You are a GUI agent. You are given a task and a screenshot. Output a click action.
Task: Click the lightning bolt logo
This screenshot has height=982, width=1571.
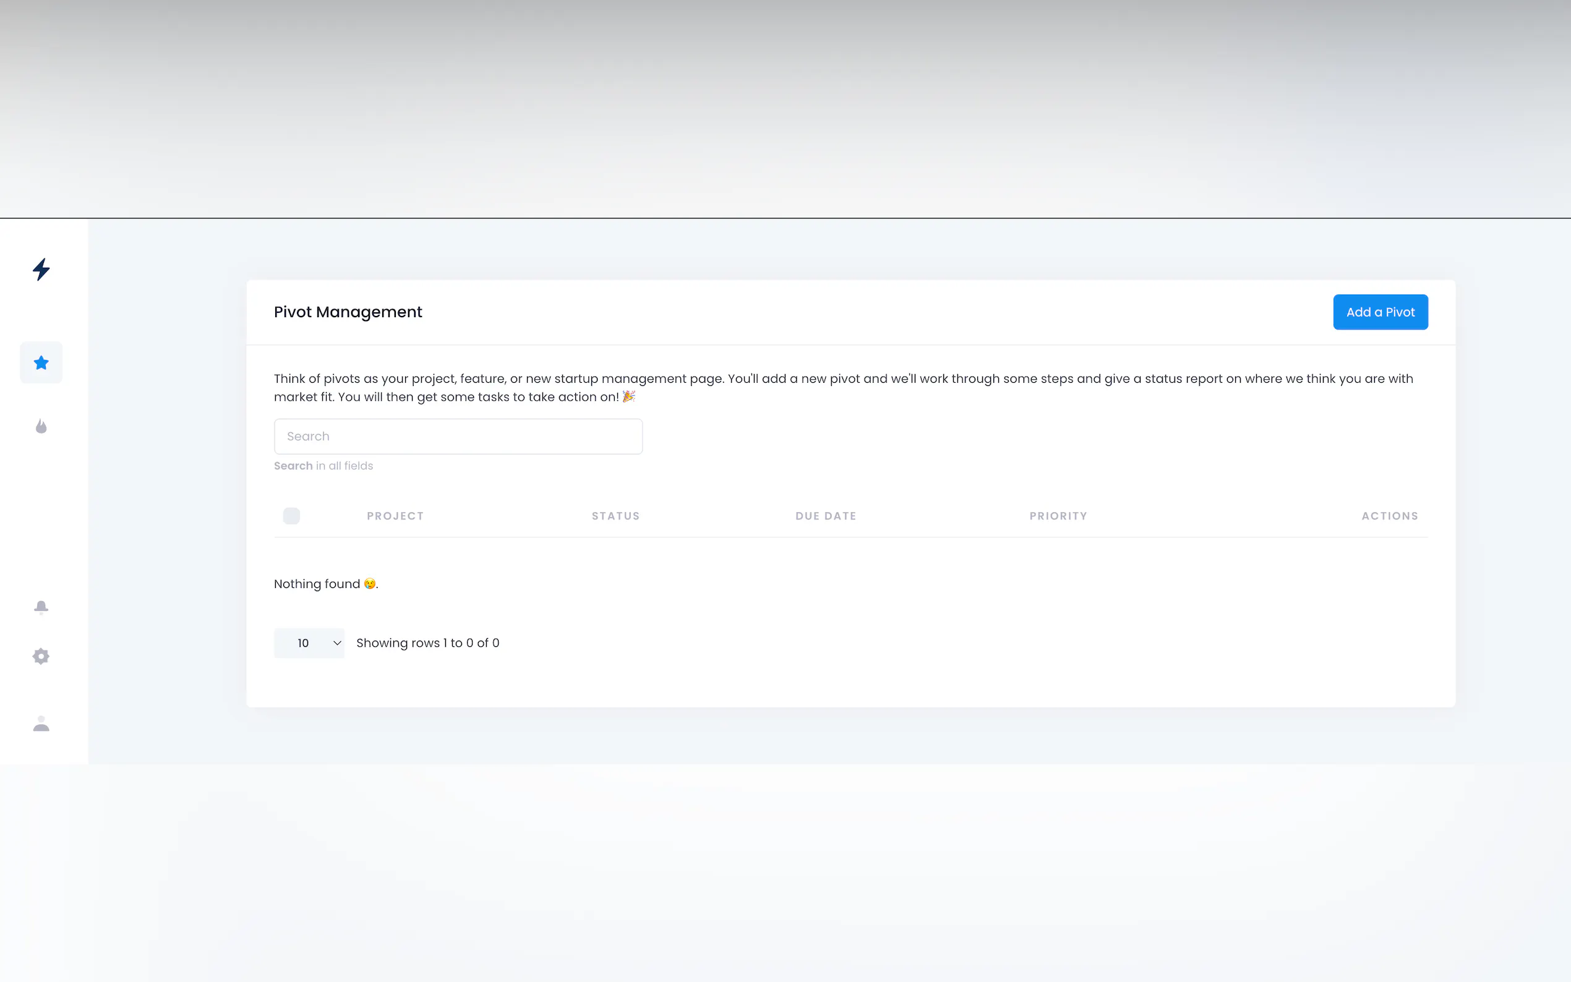coord(41,269)
